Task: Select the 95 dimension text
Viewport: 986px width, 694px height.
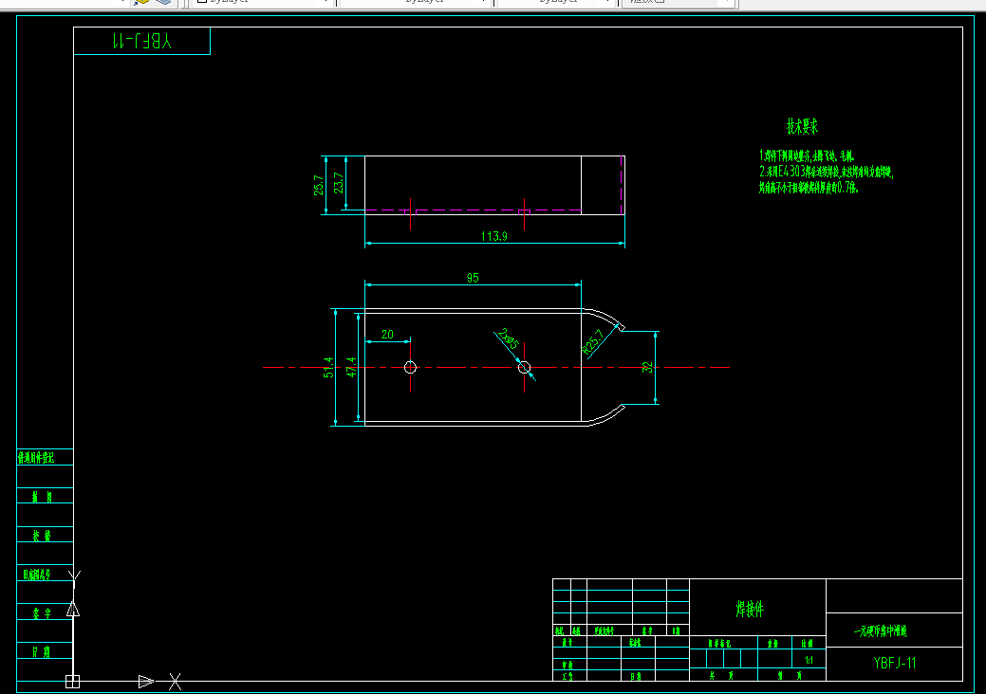Action: coord(473,278)
